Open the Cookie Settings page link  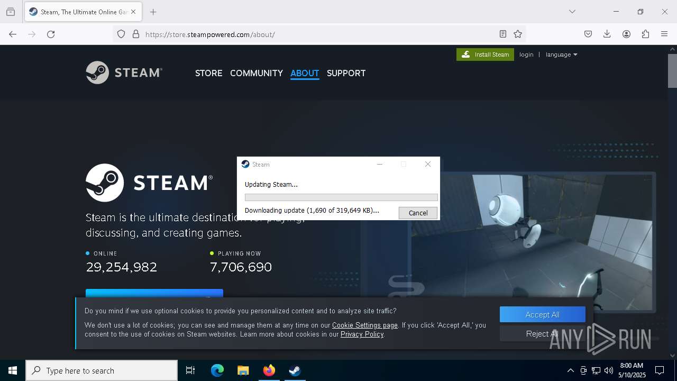(x=365, y=325)
